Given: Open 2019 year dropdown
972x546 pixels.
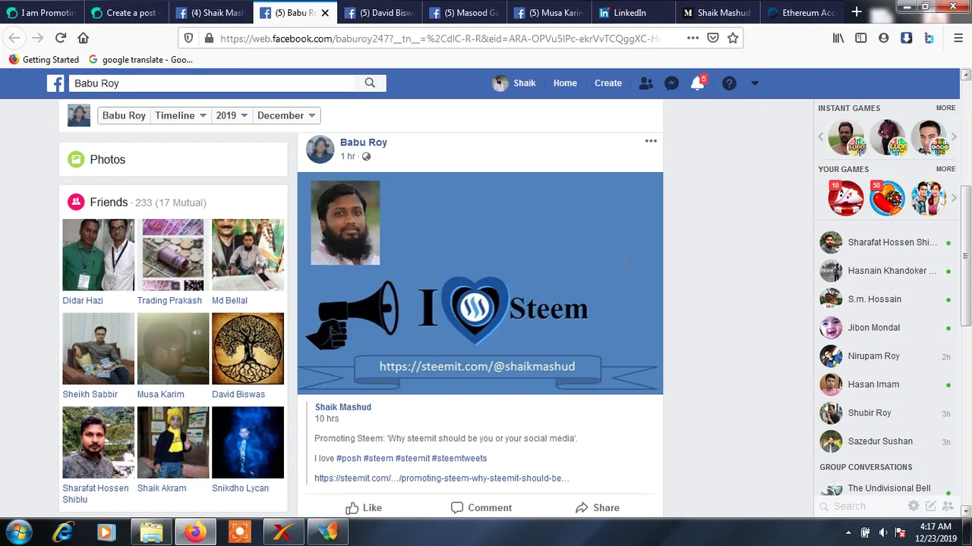Looking at the screenshot, I should point(232,115).
